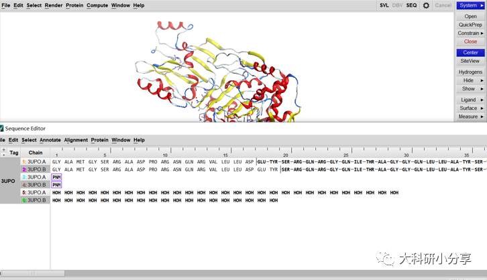Image resolution: width=487 pixels, height=280 pixels.
Task: Open Alignment menu in Sequence Editor
Action: click(76, 140)
